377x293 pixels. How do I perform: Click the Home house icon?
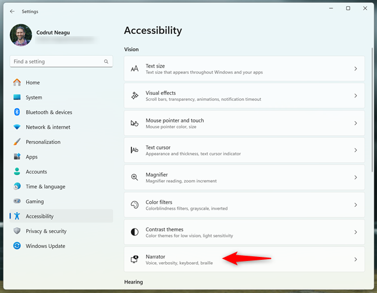(17, 82)
